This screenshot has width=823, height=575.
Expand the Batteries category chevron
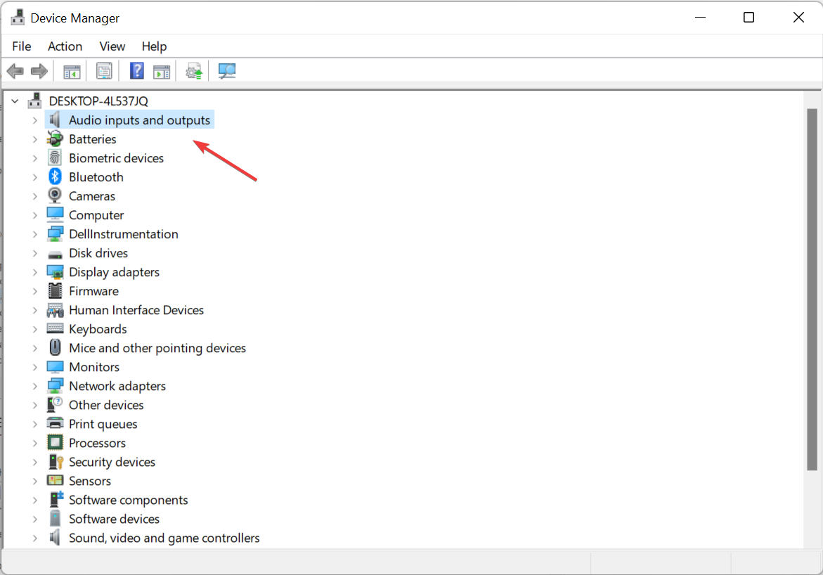click(x=34, y=139)
